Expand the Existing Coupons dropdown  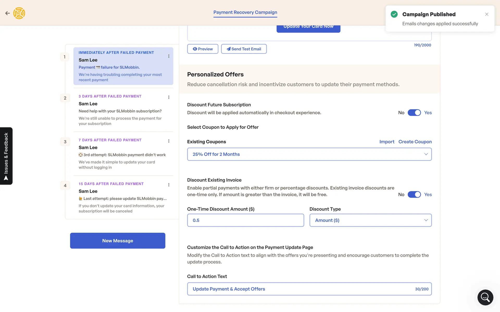309,154
